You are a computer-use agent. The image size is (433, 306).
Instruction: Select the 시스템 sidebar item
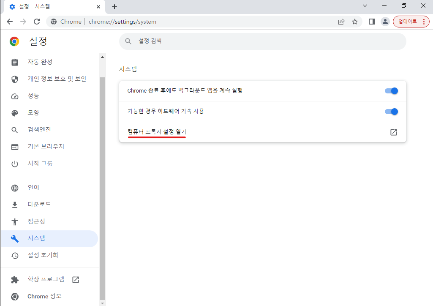(49, 239)
